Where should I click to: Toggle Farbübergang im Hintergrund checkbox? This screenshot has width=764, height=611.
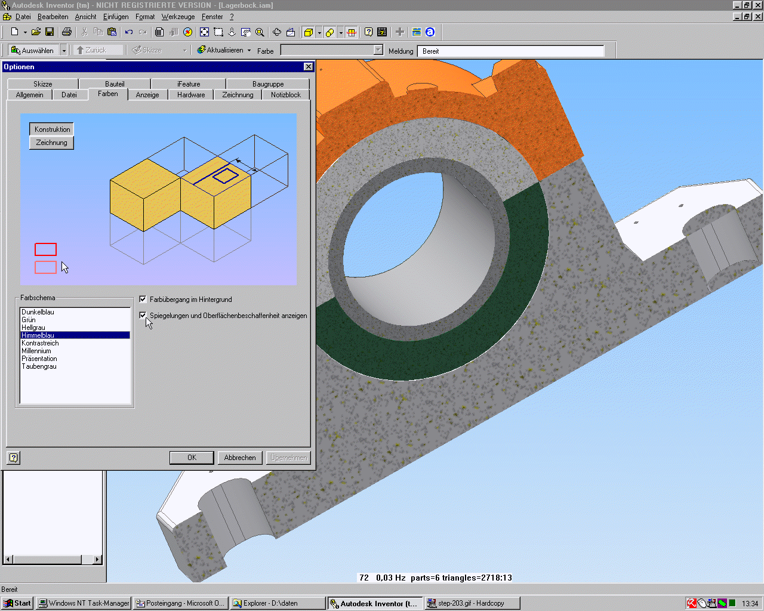[143, 300]
